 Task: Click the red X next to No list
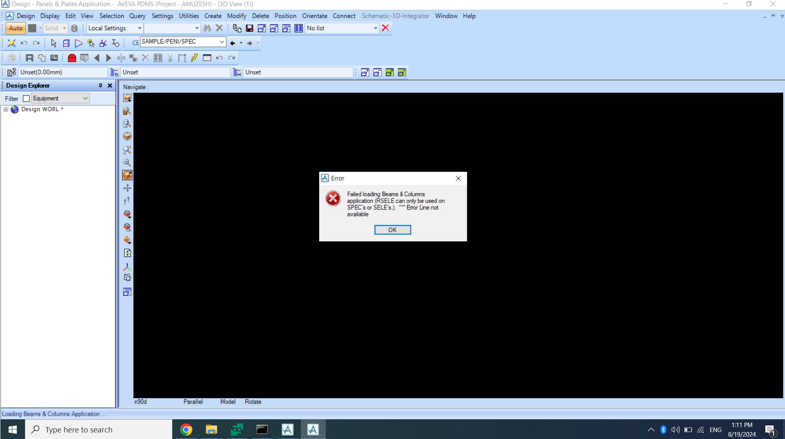385,28
